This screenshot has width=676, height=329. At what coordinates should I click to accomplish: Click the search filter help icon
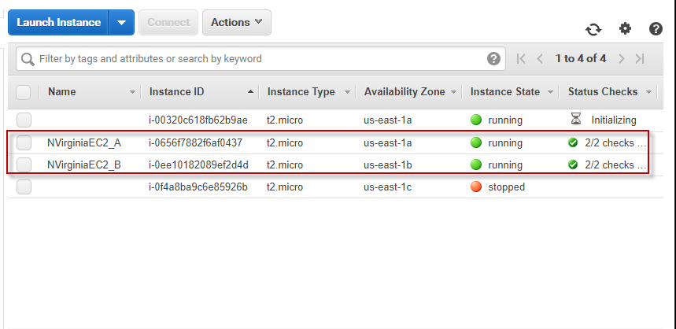tap(493, 58)
